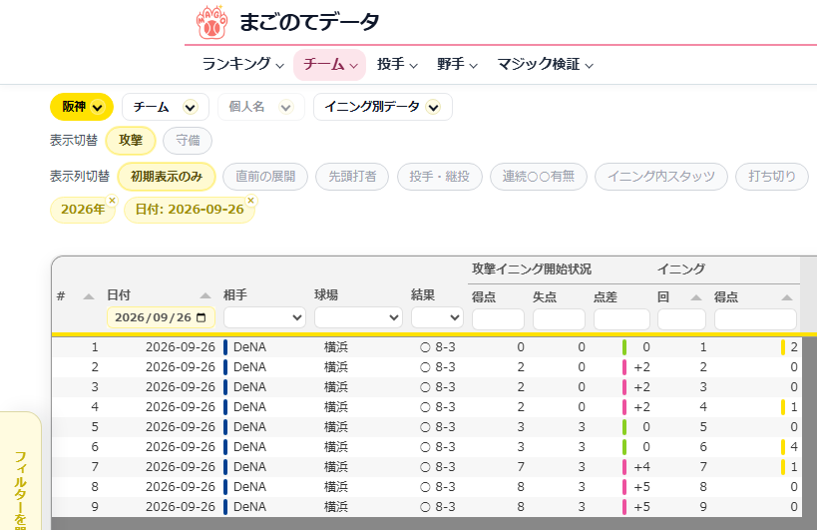Click the 相手 column header

[x=235, y=295]
